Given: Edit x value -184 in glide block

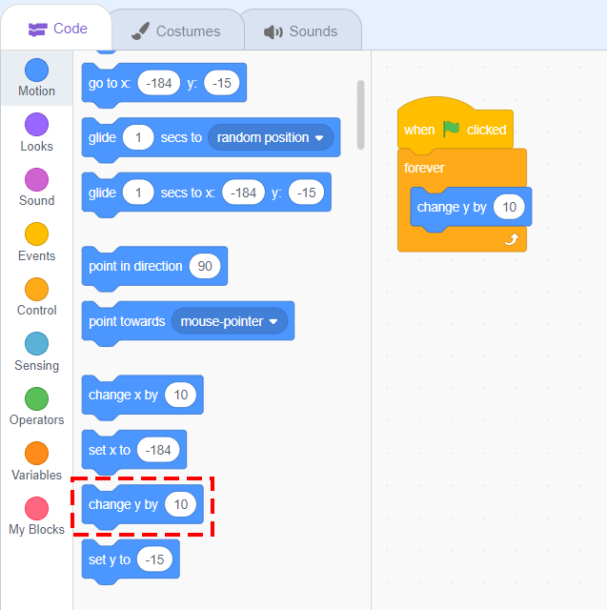Looking at the screenshot, I should click(x=243, y=193).
